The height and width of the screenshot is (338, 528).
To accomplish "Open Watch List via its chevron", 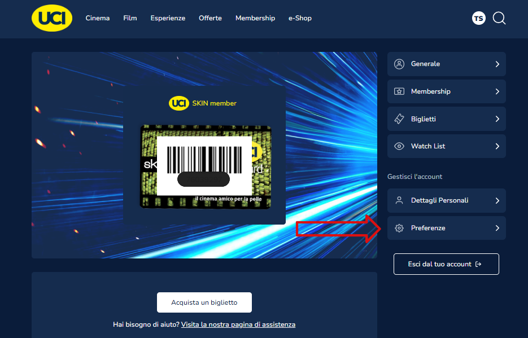I will point(498,146).
